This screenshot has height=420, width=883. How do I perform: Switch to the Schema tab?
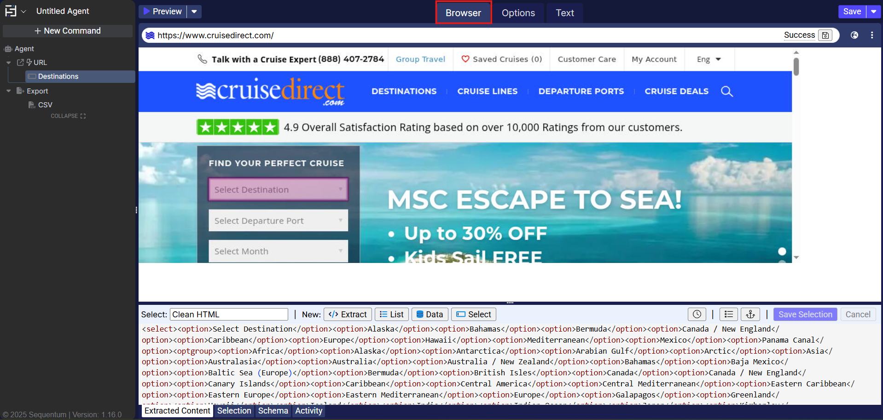coord(273,411)
